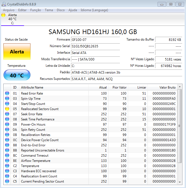Click the blue status icon for Seek Error Rate
The image size is (186, 188).
[7, 114]
